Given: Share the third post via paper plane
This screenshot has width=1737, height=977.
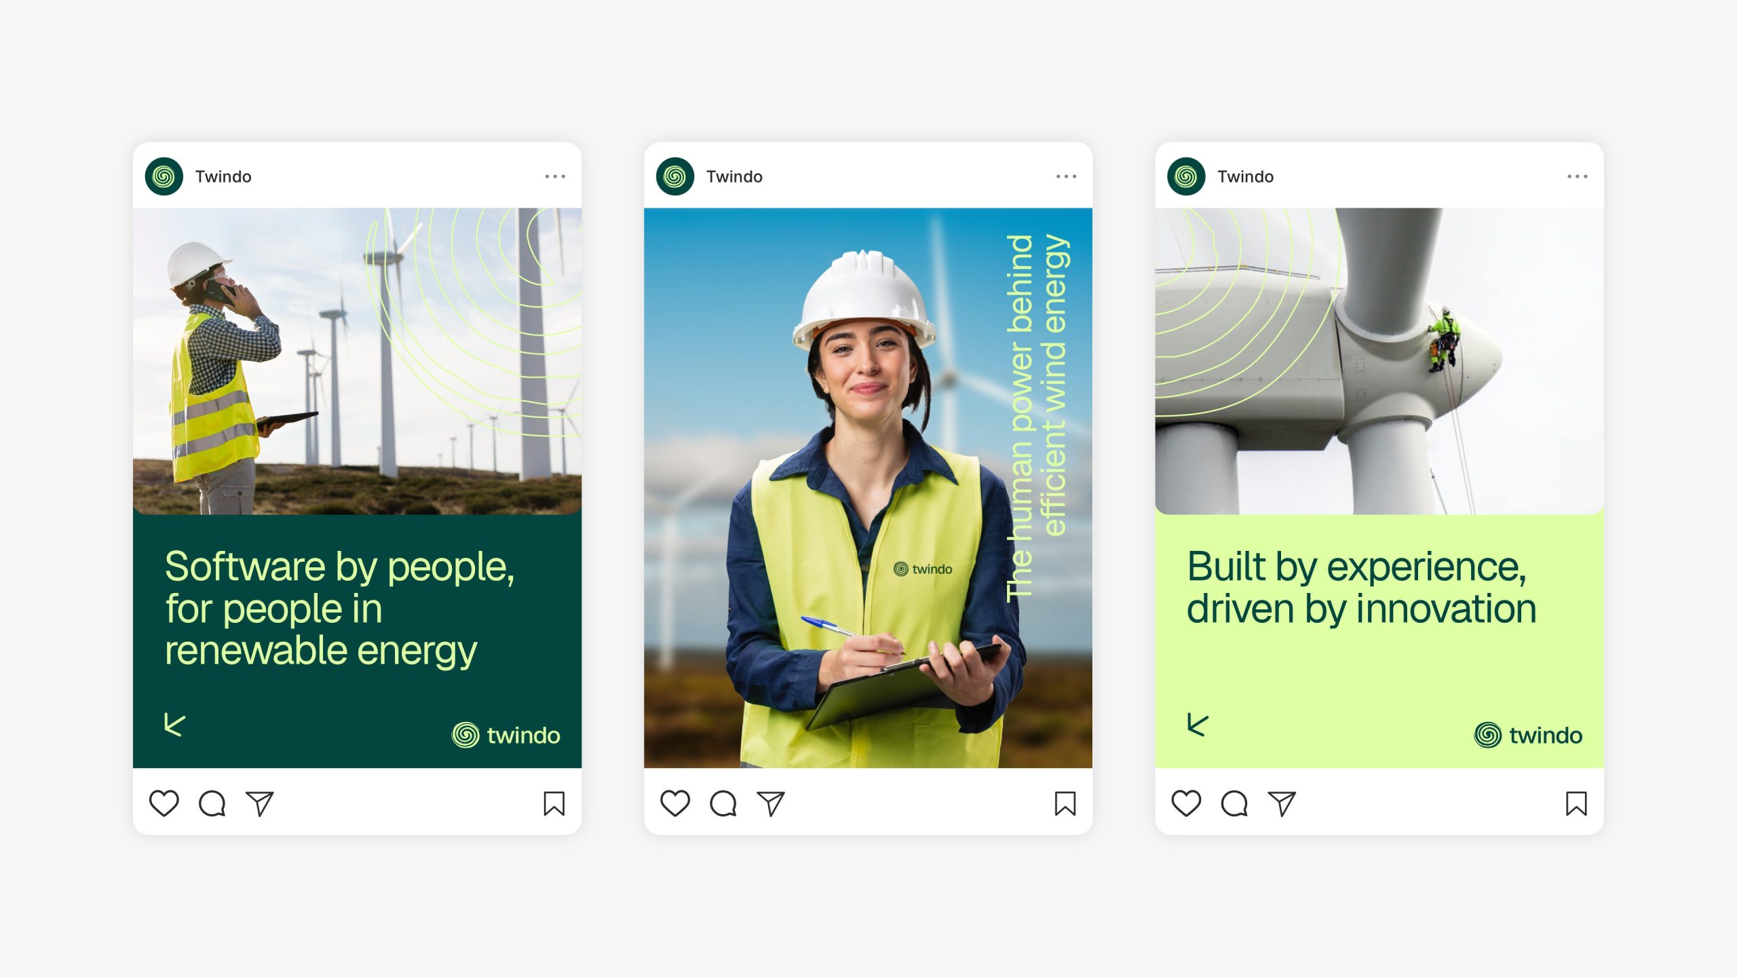Looking at the screenshot, I should (x=1282, y=803).
